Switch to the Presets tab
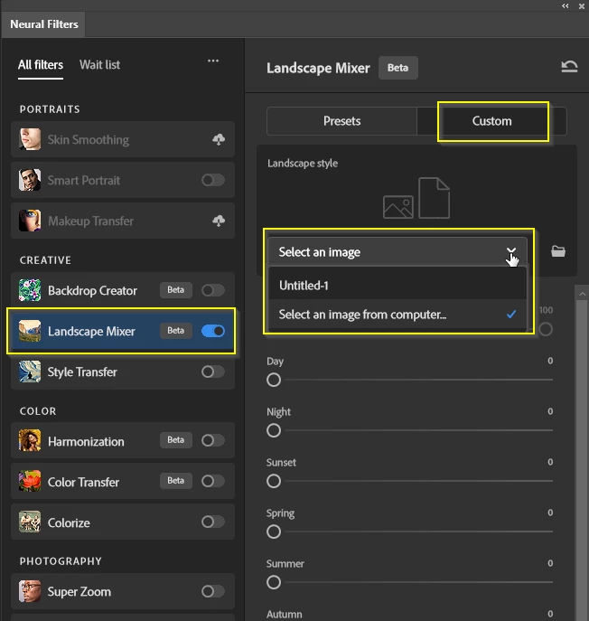Screen dimensions: 589x621 (x=342, y=121)
